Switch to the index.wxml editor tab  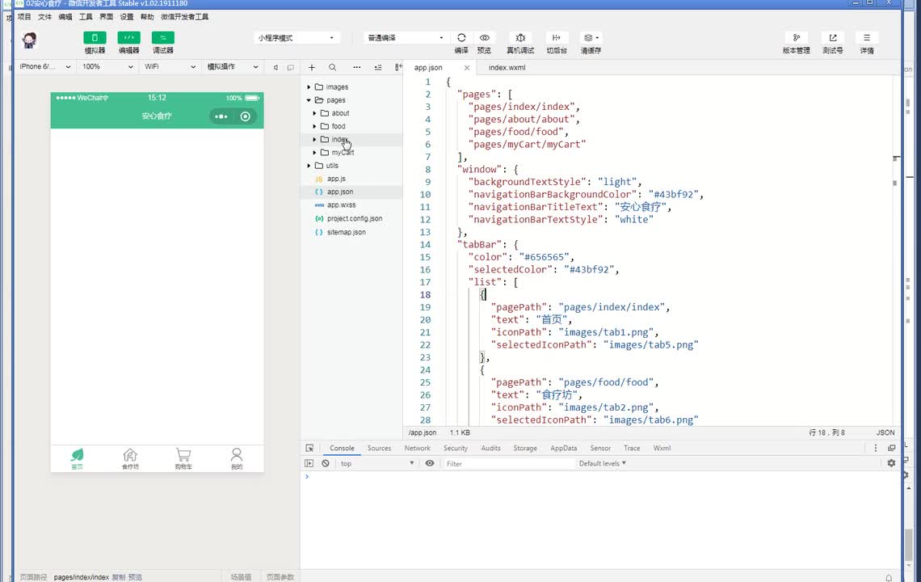(x=507, y=68)
